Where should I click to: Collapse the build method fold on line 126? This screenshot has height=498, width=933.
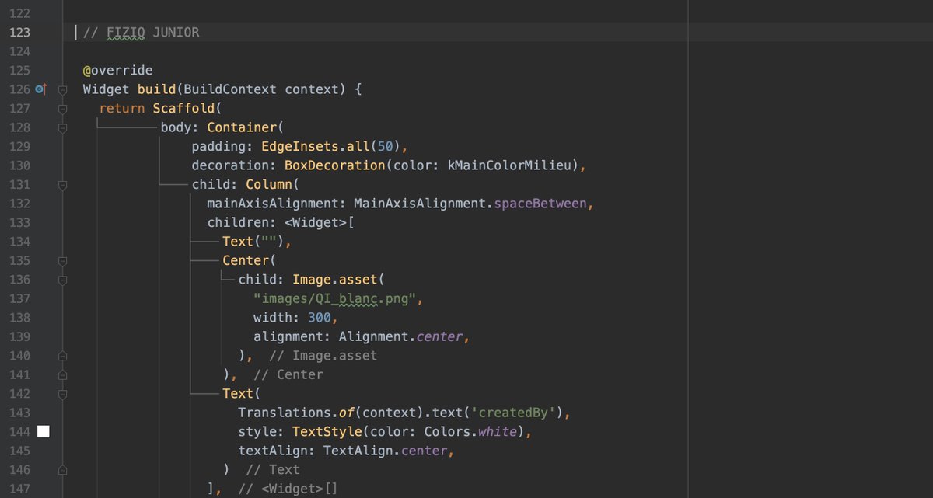[x=63, y=89]
